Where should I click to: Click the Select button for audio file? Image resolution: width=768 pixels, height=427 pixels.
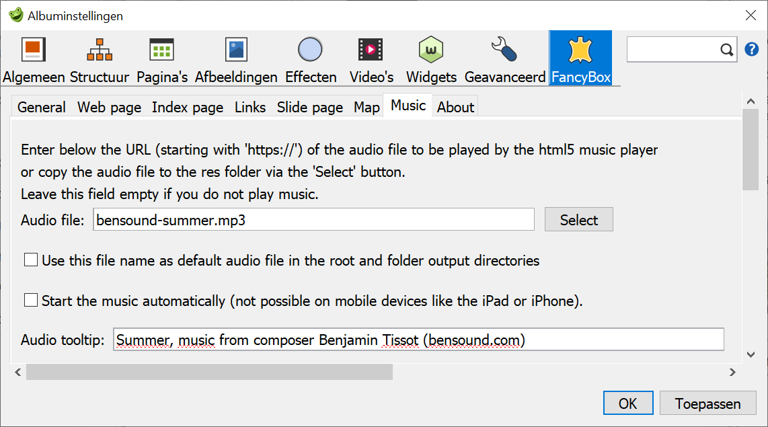[578, 219]
